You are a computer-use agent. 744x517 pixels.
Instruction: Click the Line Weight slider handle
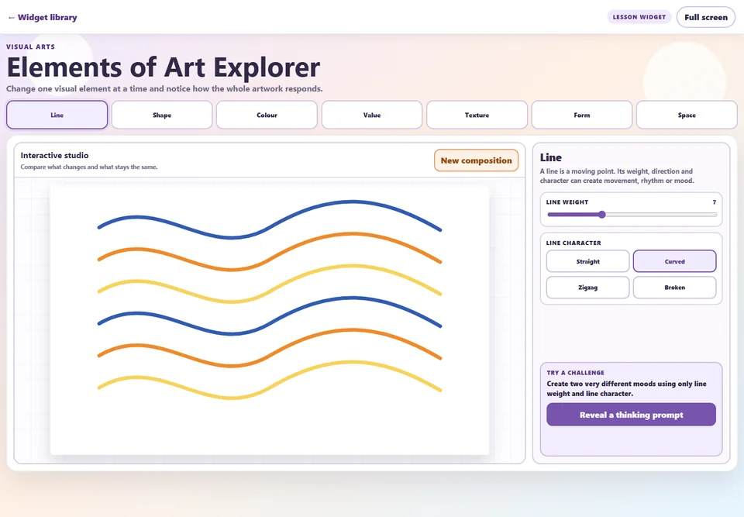[x=601, y=215]
